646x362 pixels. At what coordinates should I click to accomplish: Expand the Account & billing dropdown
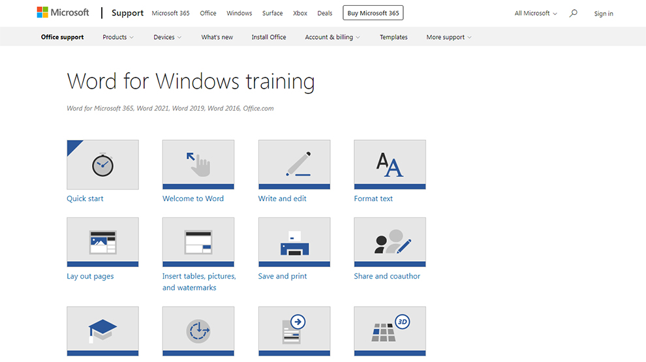point(332,37)
